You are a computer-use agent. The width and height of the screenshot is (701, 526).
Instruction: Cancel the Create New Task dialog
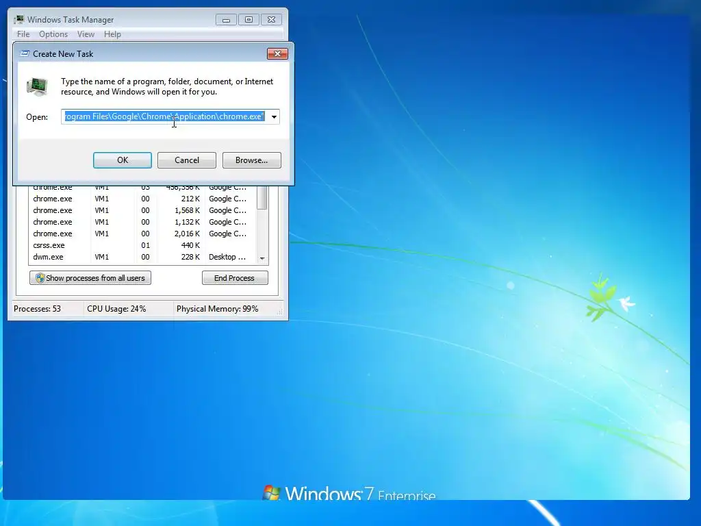coord(186,160)
